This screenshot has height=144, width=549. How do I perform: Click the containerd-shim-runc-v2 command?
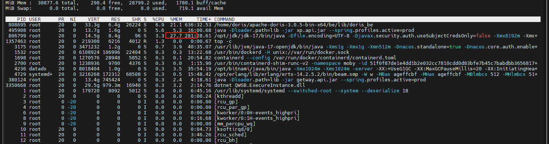tap(376, 63)
